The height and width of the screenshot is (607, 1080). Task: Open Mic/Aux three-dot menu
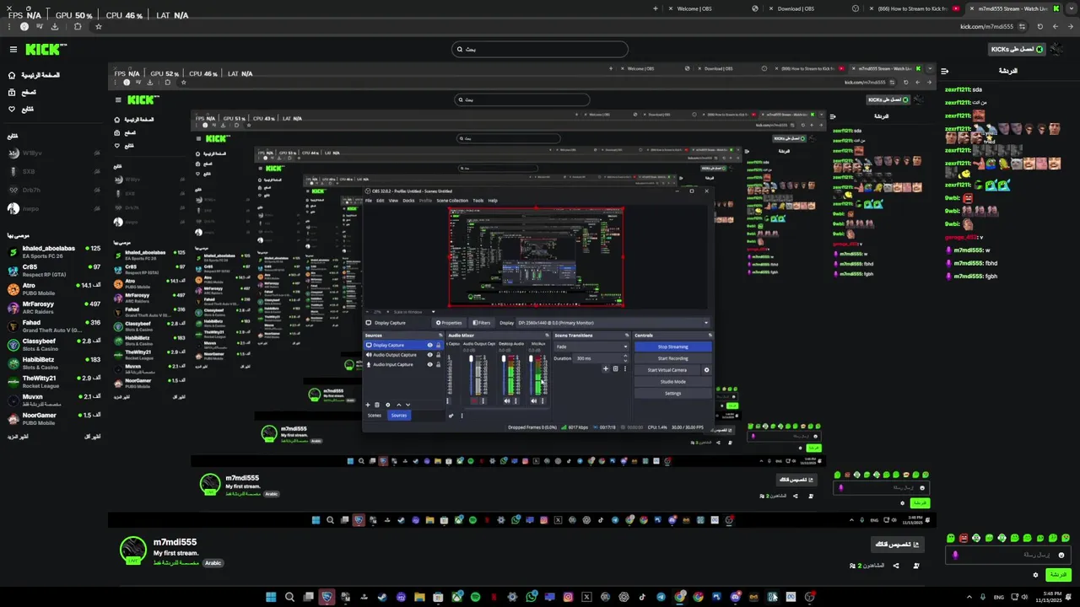[x=543, y=400]
